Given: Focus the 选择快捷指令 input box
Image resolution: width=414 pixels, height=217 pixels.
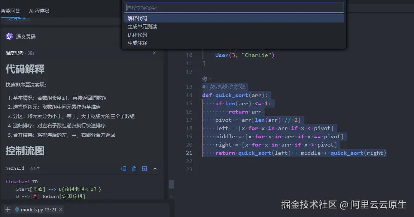Looking at the screenshot, I should click(234, 7).
